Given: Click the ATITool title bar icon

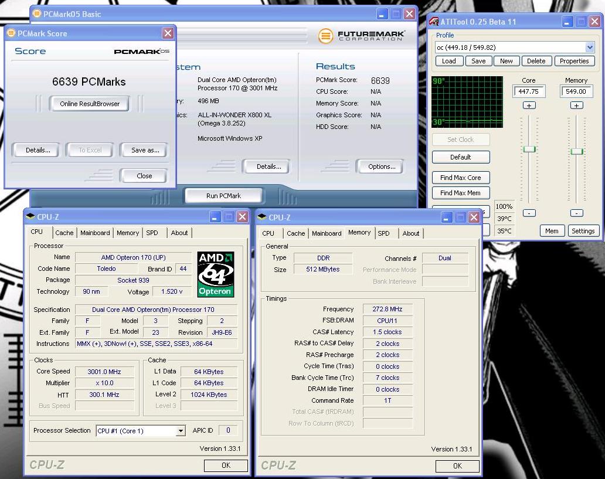Looking at the screenshot, I should [x=434, y=22].
